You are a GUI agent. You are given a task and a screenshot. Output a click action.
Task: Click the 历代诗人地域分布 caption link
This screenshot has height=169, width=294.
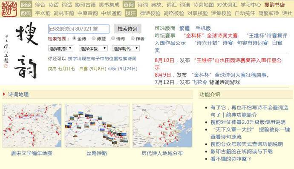pos(162,153)
